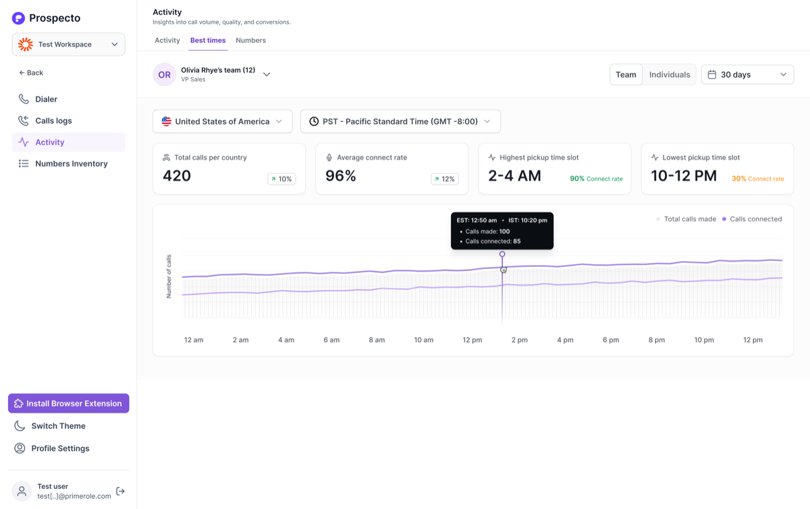Switch to the Numbers tab

(x=250, y=40)
